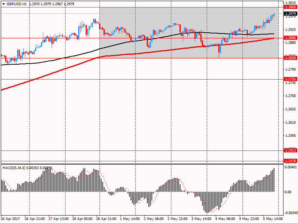298x223 pixels.
Task: Open the GBPUSD,H1 chart dropdown arrow
Action: coord(3,4)
